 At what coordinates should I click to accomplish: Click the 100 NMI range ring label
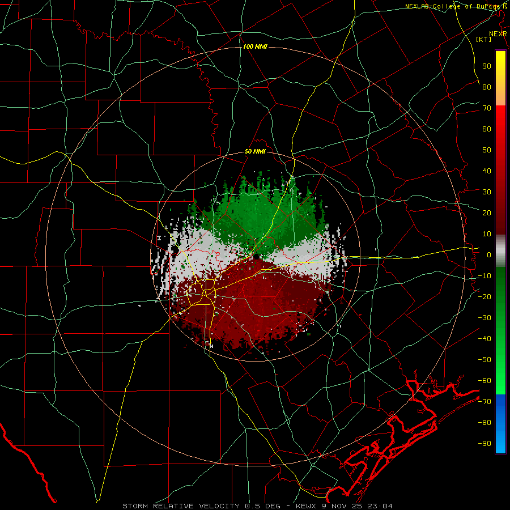[x=255, y=46]
